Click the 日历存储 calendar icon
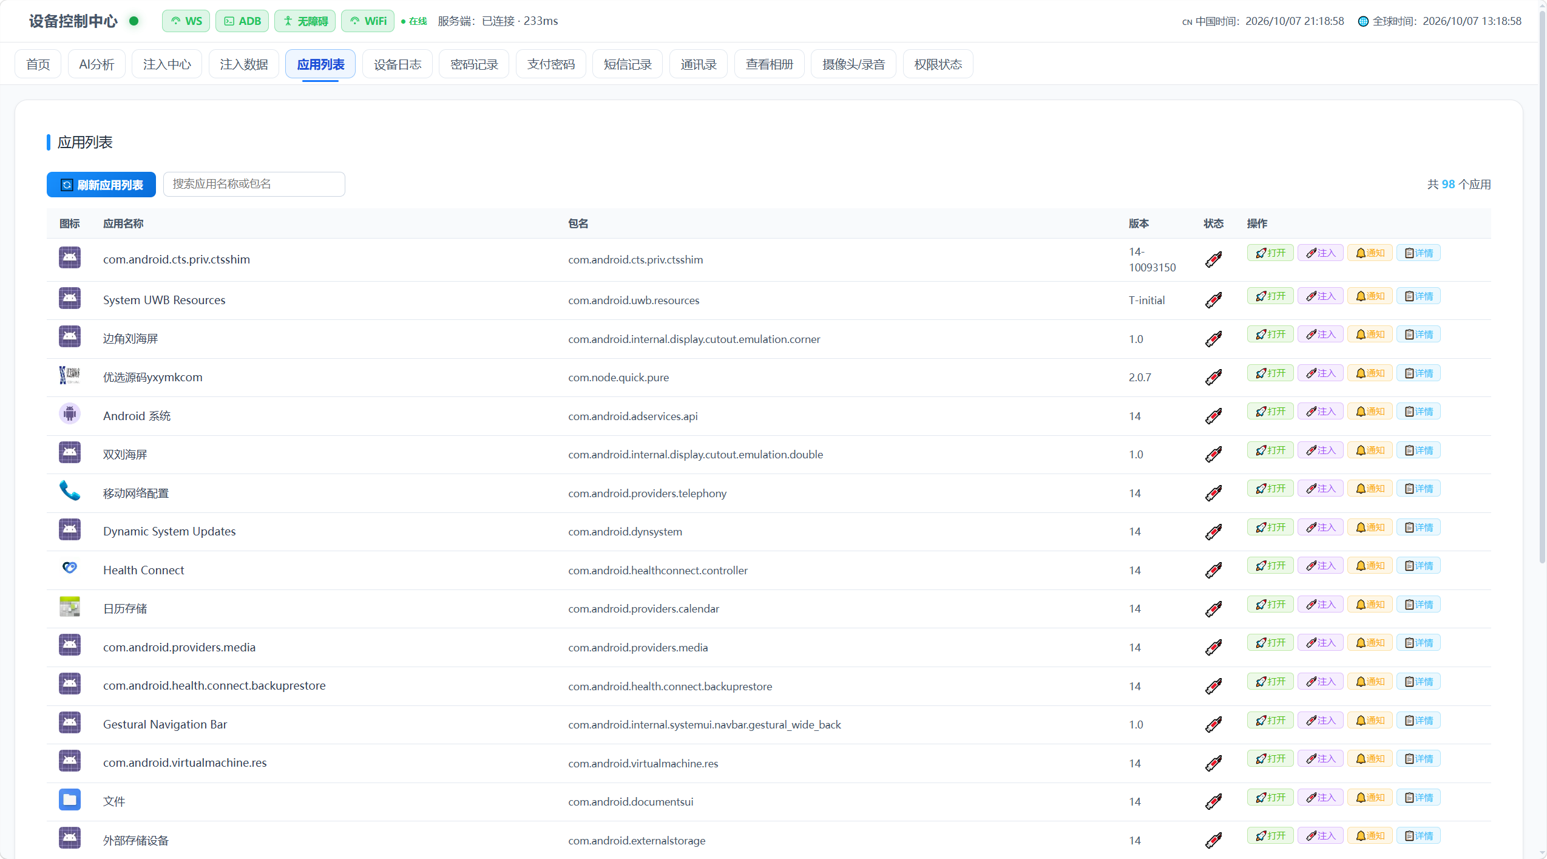The width and height of the screenshot is (1547, 859). [x=70, y=606]
